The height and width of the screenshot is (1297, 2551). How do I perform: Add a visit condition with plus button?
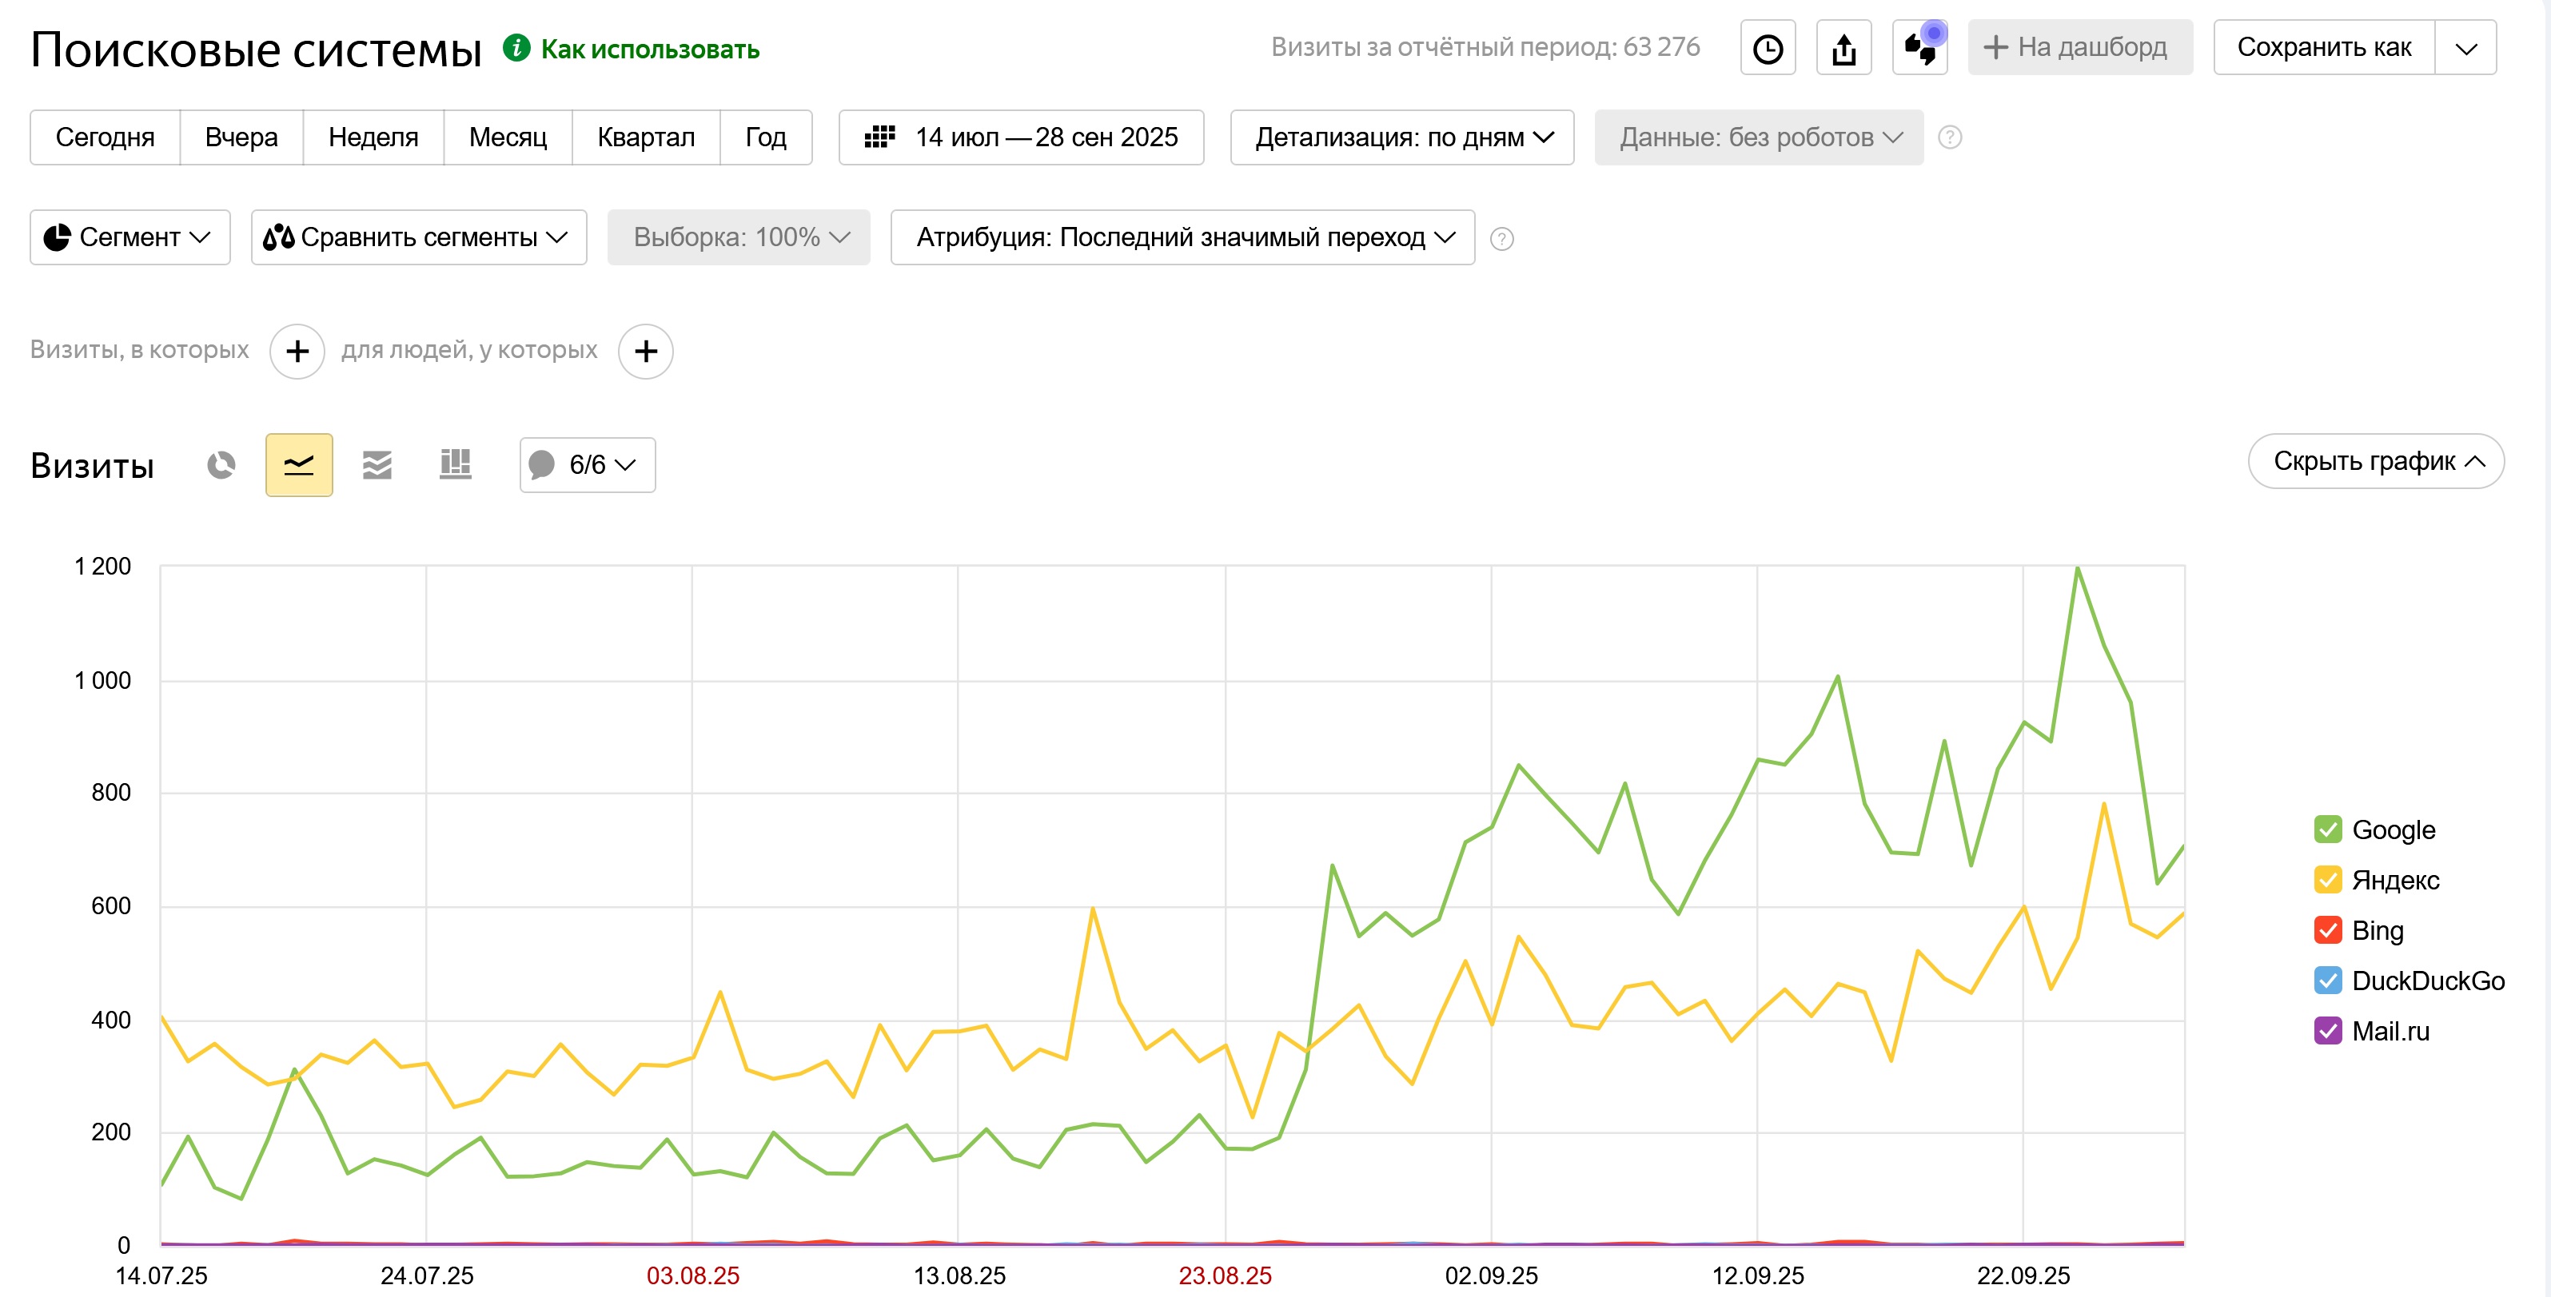(x=297, y=352)
